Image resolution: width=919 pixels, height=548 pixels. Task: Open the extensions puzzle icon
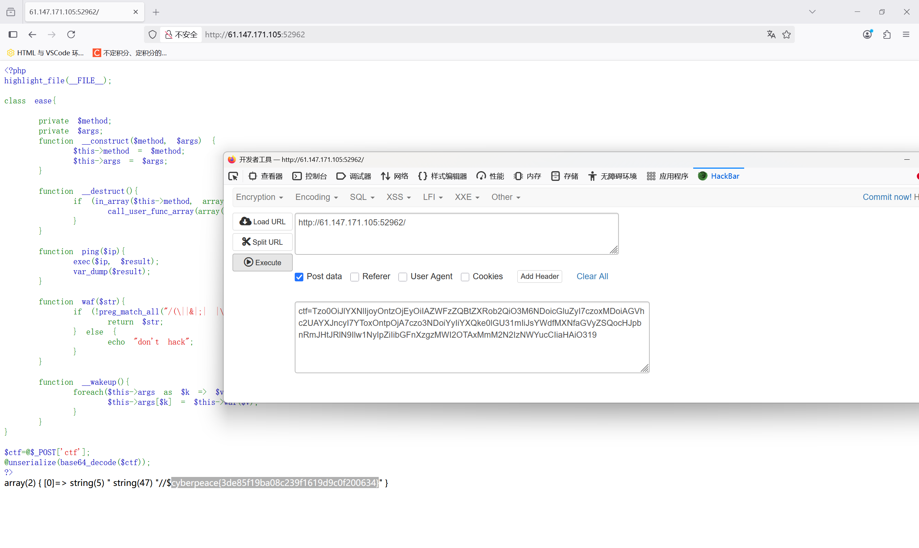(x=887, y=34)
